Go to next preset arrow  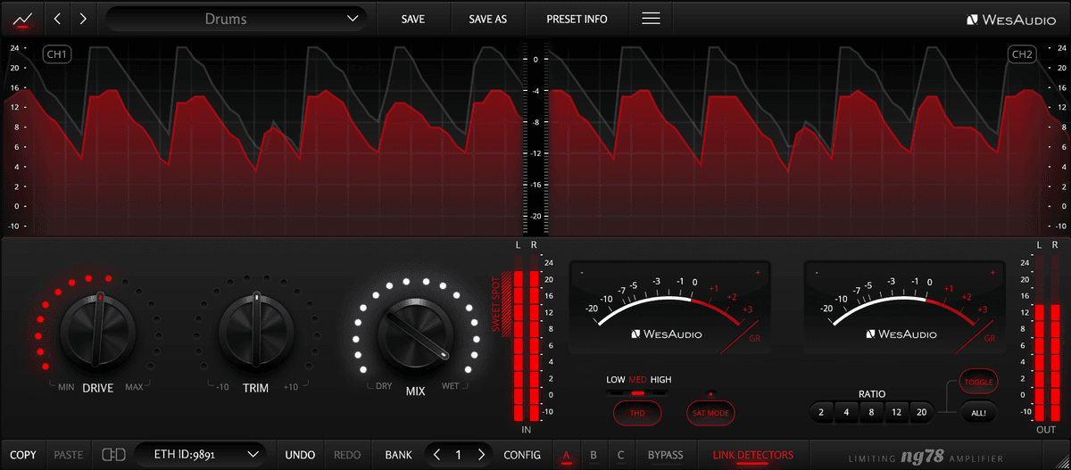(x=83, y=18)
